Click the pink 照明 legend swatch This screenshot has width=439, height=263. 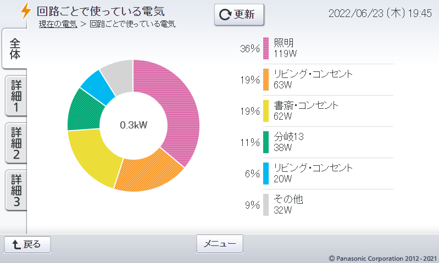coord(266,48)
